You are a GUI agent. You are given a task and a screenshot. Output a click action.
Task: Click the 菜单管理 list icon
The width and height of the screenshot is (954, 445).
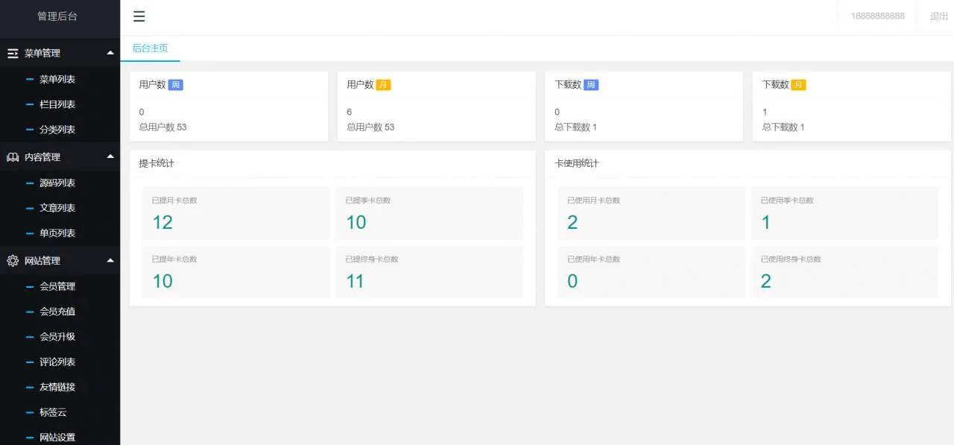pyautogui.click(x=13, y=54)
